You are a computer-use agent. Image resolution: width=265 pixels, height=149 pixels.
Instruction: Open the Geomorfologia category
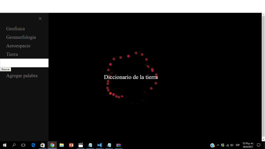click(x=21, y=37)
